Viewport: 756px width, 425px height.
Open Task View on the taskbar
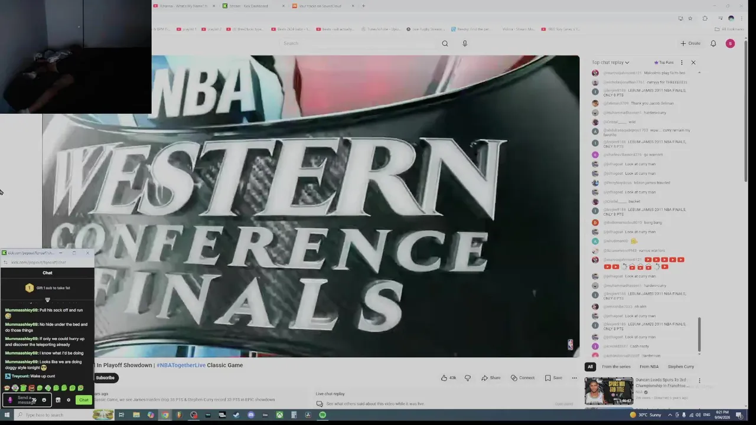(x=121, y=415)
